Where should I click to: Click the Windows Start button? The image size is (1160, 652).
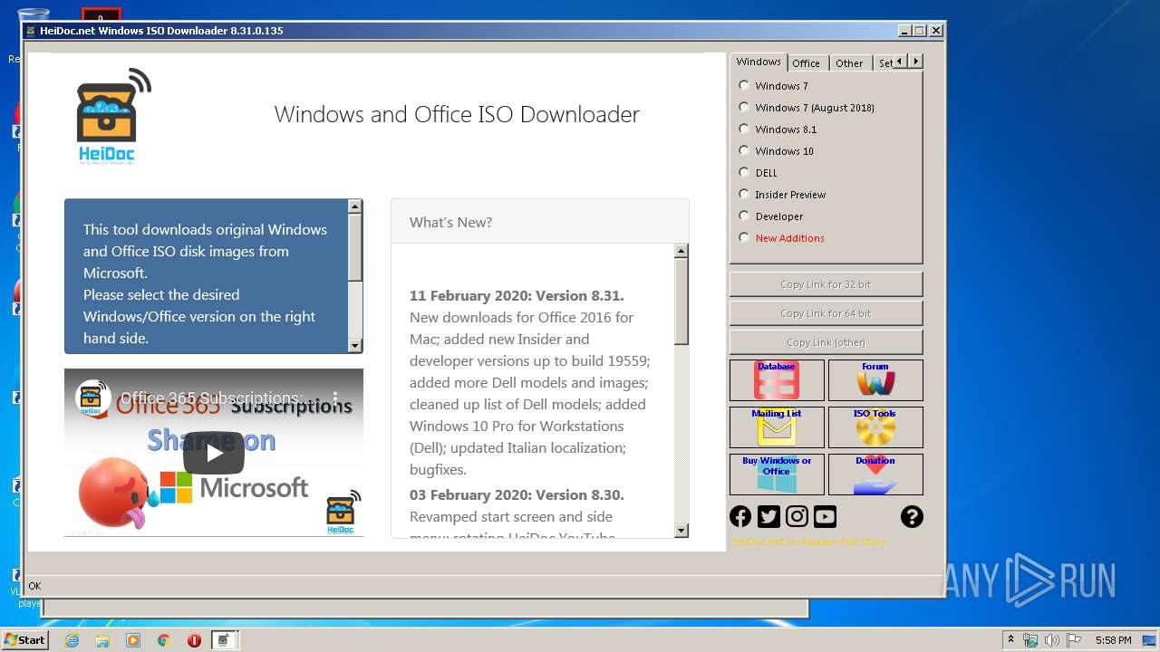(x=24, y=640)
